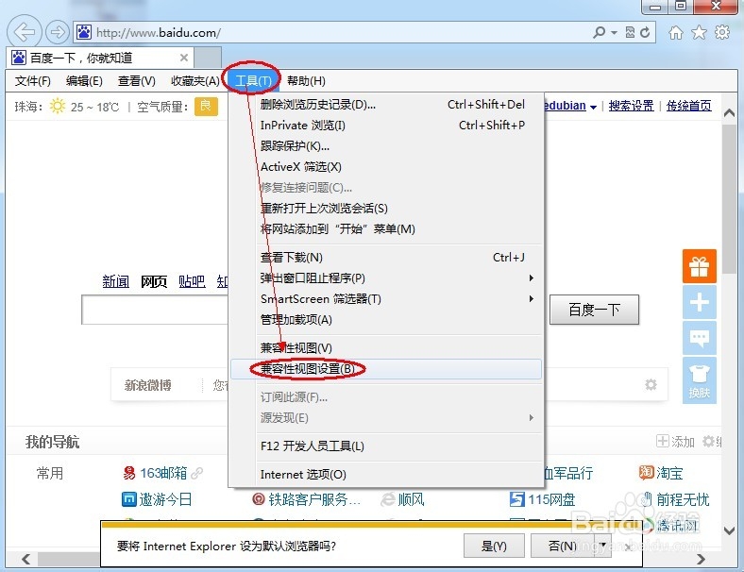Open the 查看(V) menu

click(x=136, y=81)
